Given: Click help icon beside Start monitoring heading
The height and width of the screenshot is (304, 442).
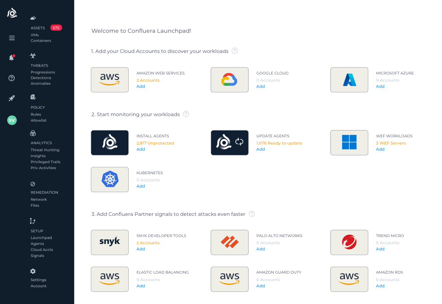Looking at the screenshot, I should coord(186,114).
